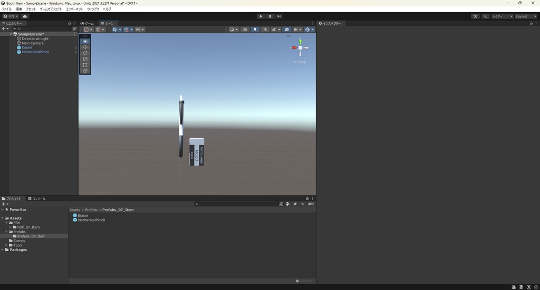Select the View (eye) tool in scene
Viewport: 540px width, 290px height.
pyautogui.click(x=85, y=41)
